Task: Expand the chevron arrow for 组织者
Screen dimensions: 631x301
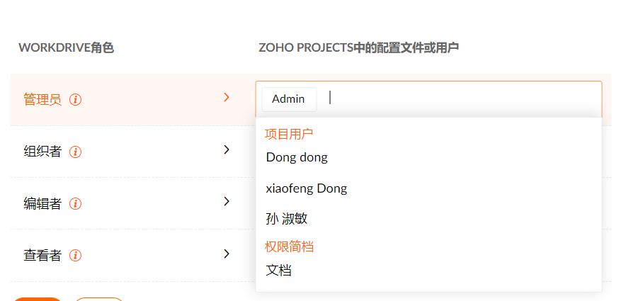Action: pyautogui.click(x=227, y=149)
